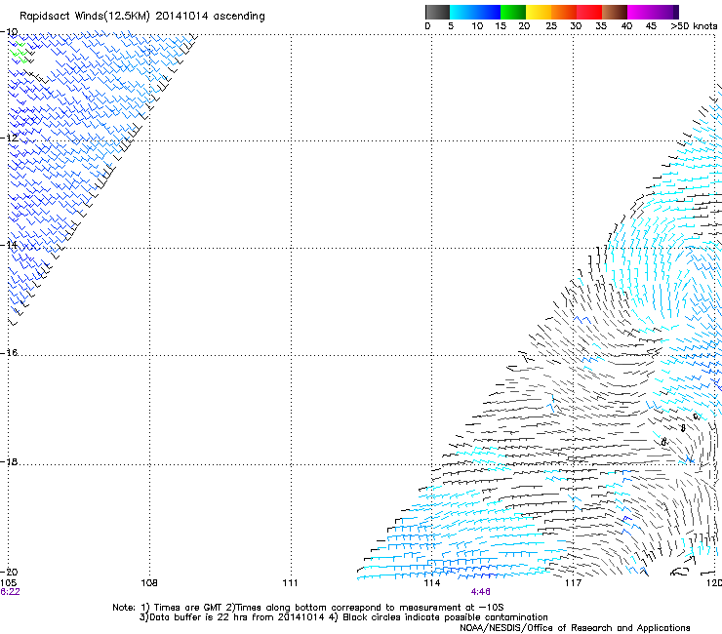
Task: Click the '-20' latitude axis label
Action: 9,572
